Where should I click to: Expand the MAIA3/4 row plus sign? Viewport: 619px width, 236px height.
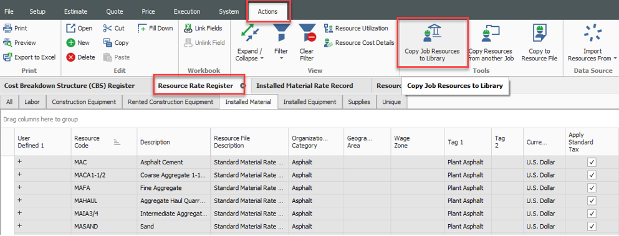(20, 213)
